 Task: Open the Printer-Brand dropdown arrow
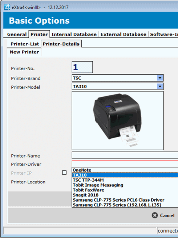[x=160, y=78]
